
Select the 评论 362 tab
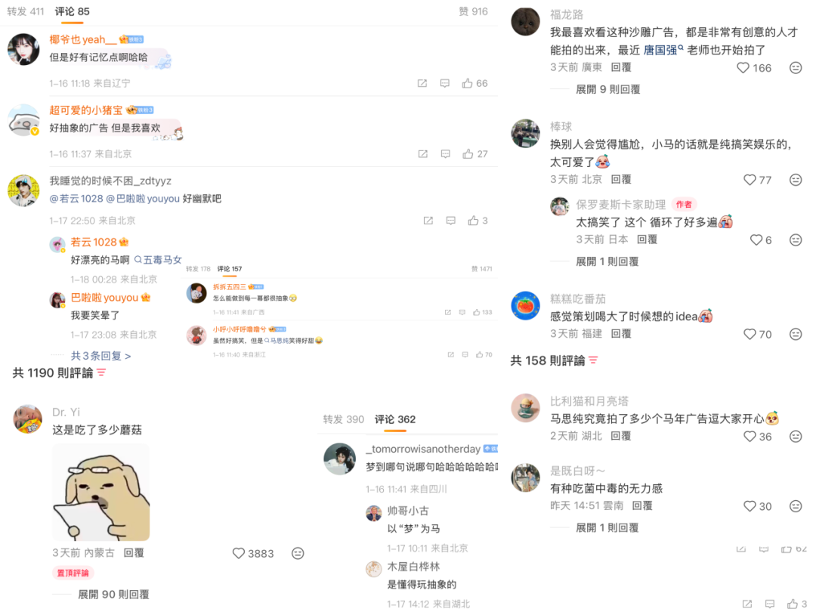click(395, 419)
